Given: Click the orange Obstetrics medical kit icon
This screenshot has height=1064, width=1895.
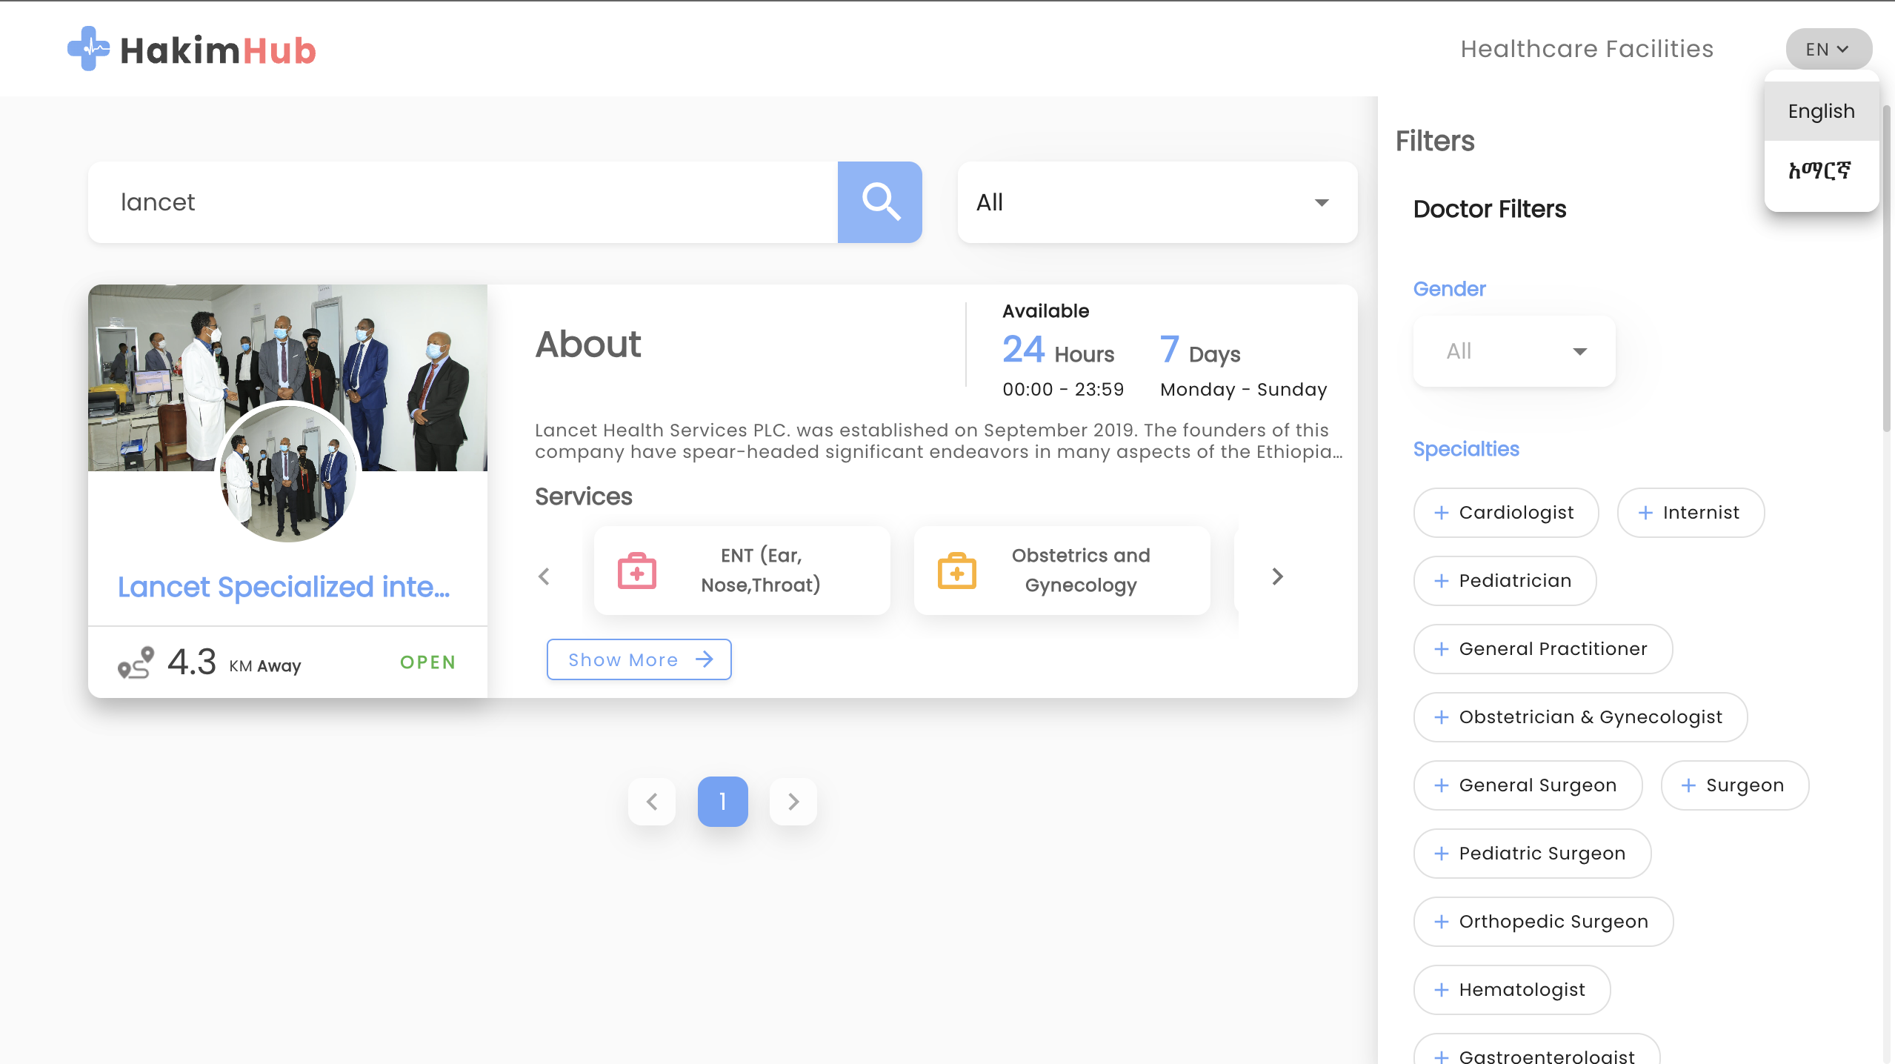Looking at the screenshot, I should point(956,571).
